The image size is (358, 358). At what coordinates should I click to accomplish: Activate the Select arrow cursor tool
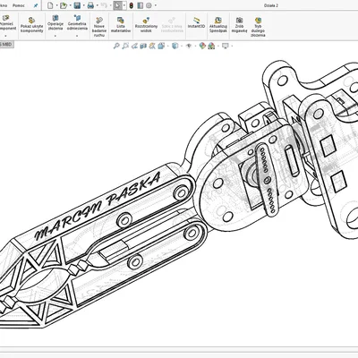click(x=117, y=5)
